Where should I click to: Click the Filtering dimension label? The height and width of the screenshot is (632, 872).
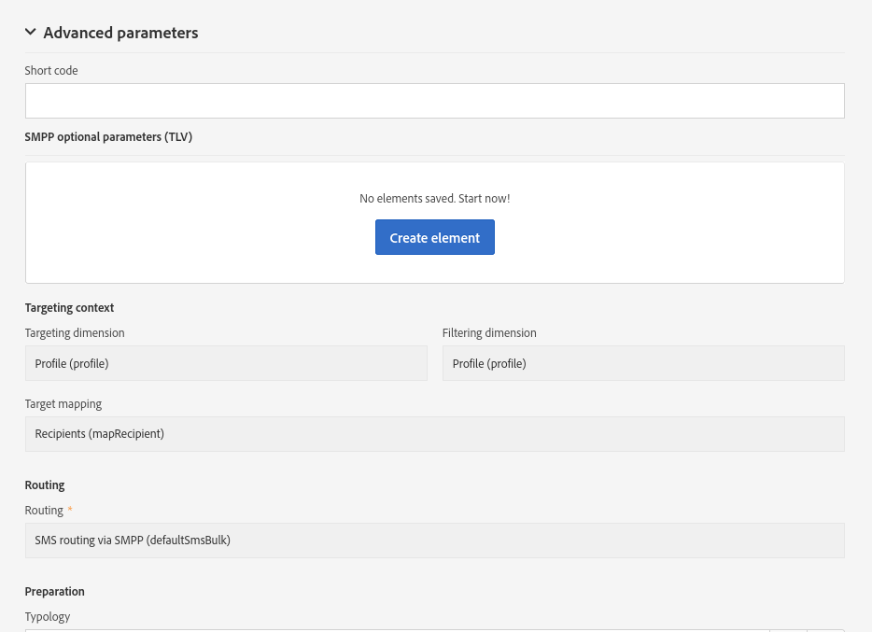[489, 333]
